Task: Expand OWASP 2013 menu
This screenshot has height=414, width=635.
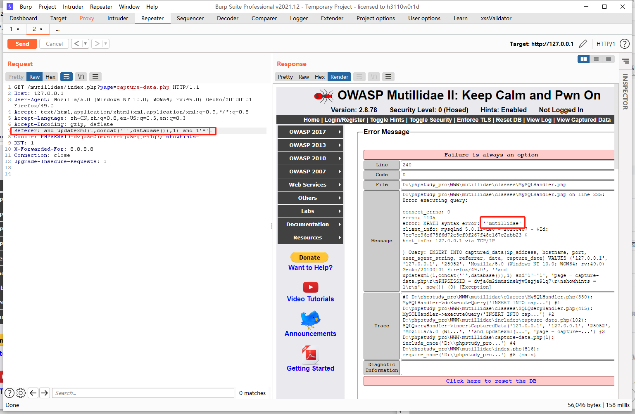Action: pyautogui.click(x=310, y=145)
